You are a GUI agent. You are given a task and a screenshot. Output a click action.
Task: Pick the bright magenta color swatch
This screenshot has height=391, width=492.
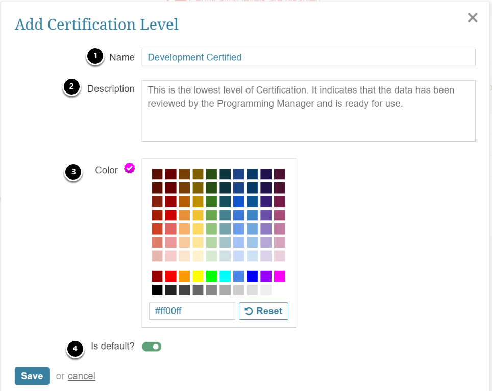tap(279, 277)
